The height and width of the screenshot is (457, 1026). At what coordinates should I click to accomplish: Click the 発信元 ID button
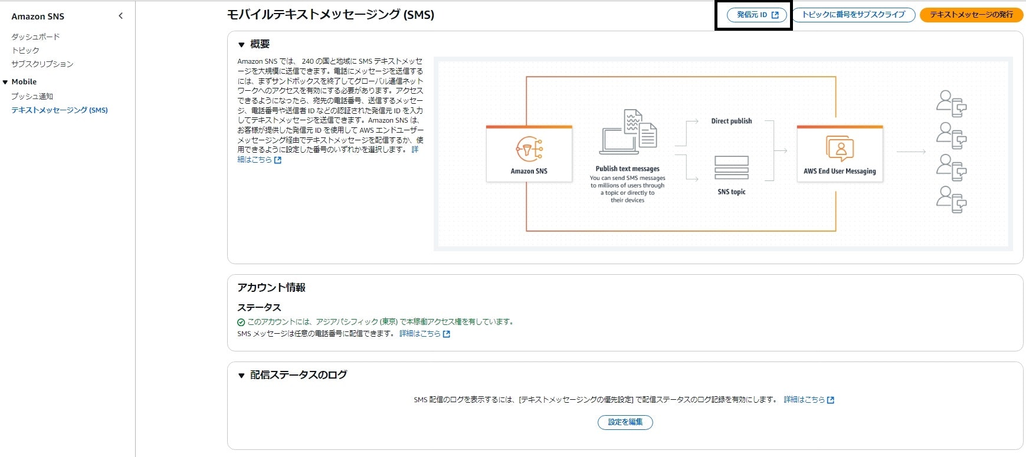coord(757,15)
